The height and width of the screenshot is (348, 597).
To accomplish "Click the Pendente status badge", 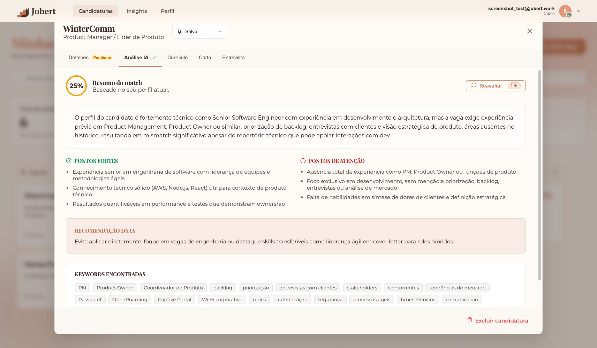I will coord(102,58).
